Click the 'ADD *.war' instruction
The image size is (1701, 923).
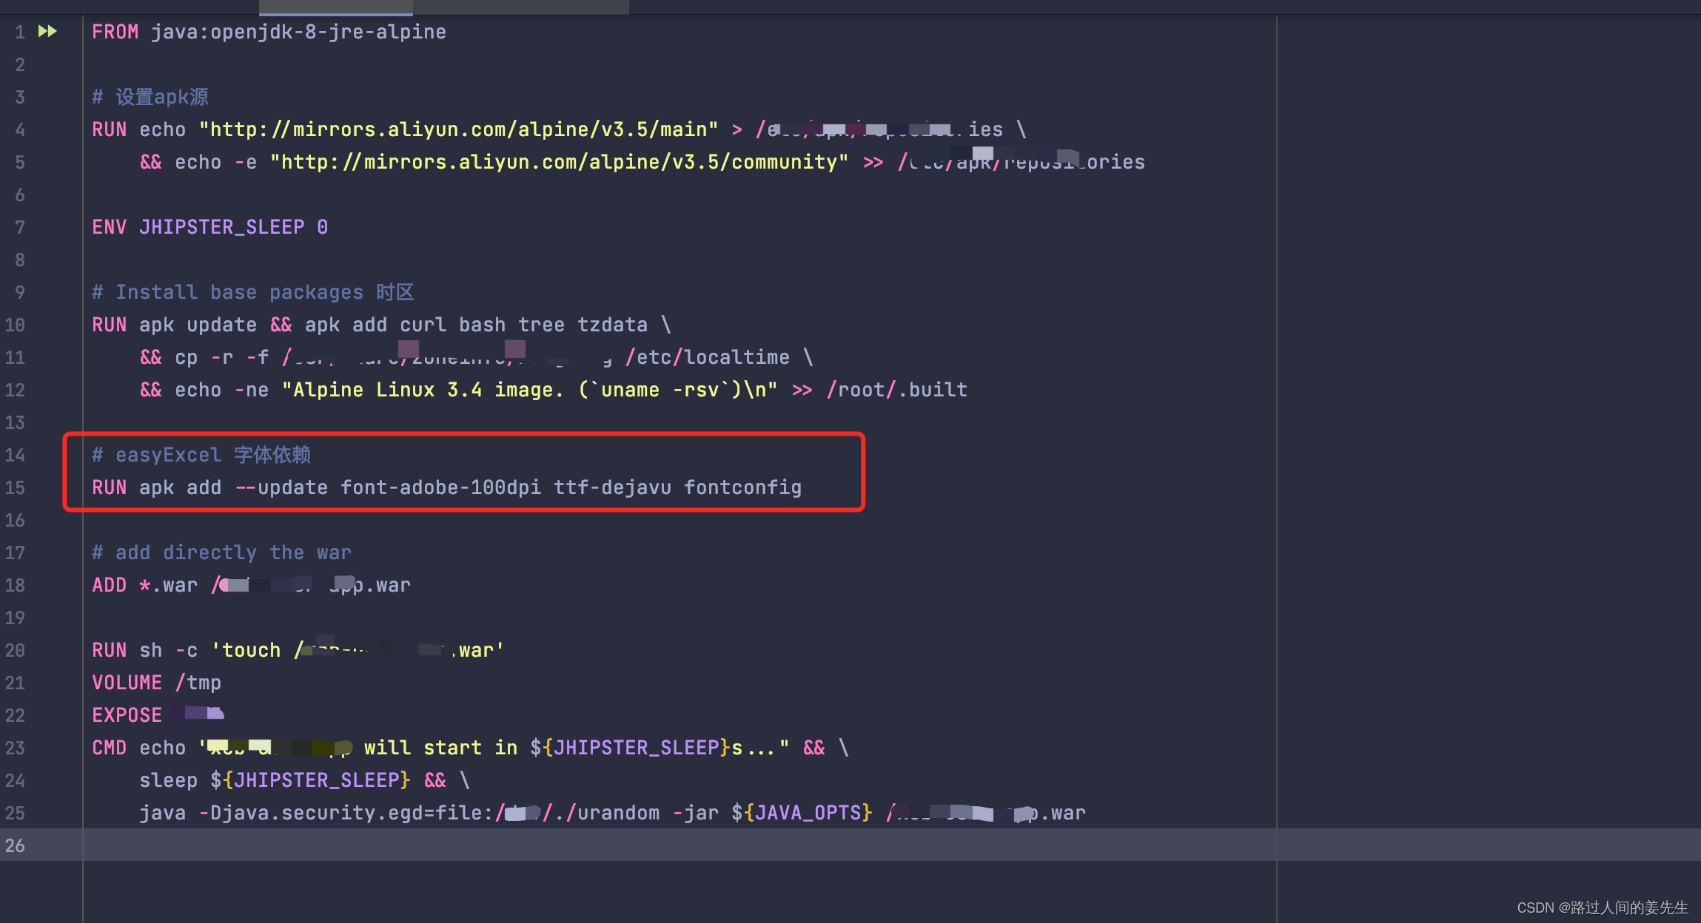tap(145, 585)
